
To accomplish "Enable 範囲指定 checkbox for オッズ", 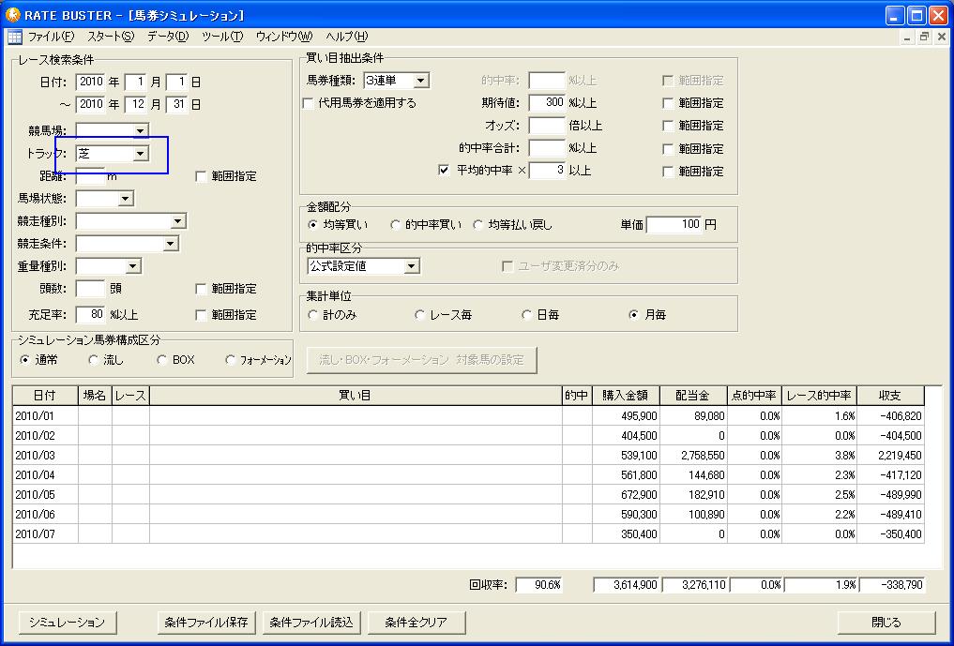I will tap(668, 126).
